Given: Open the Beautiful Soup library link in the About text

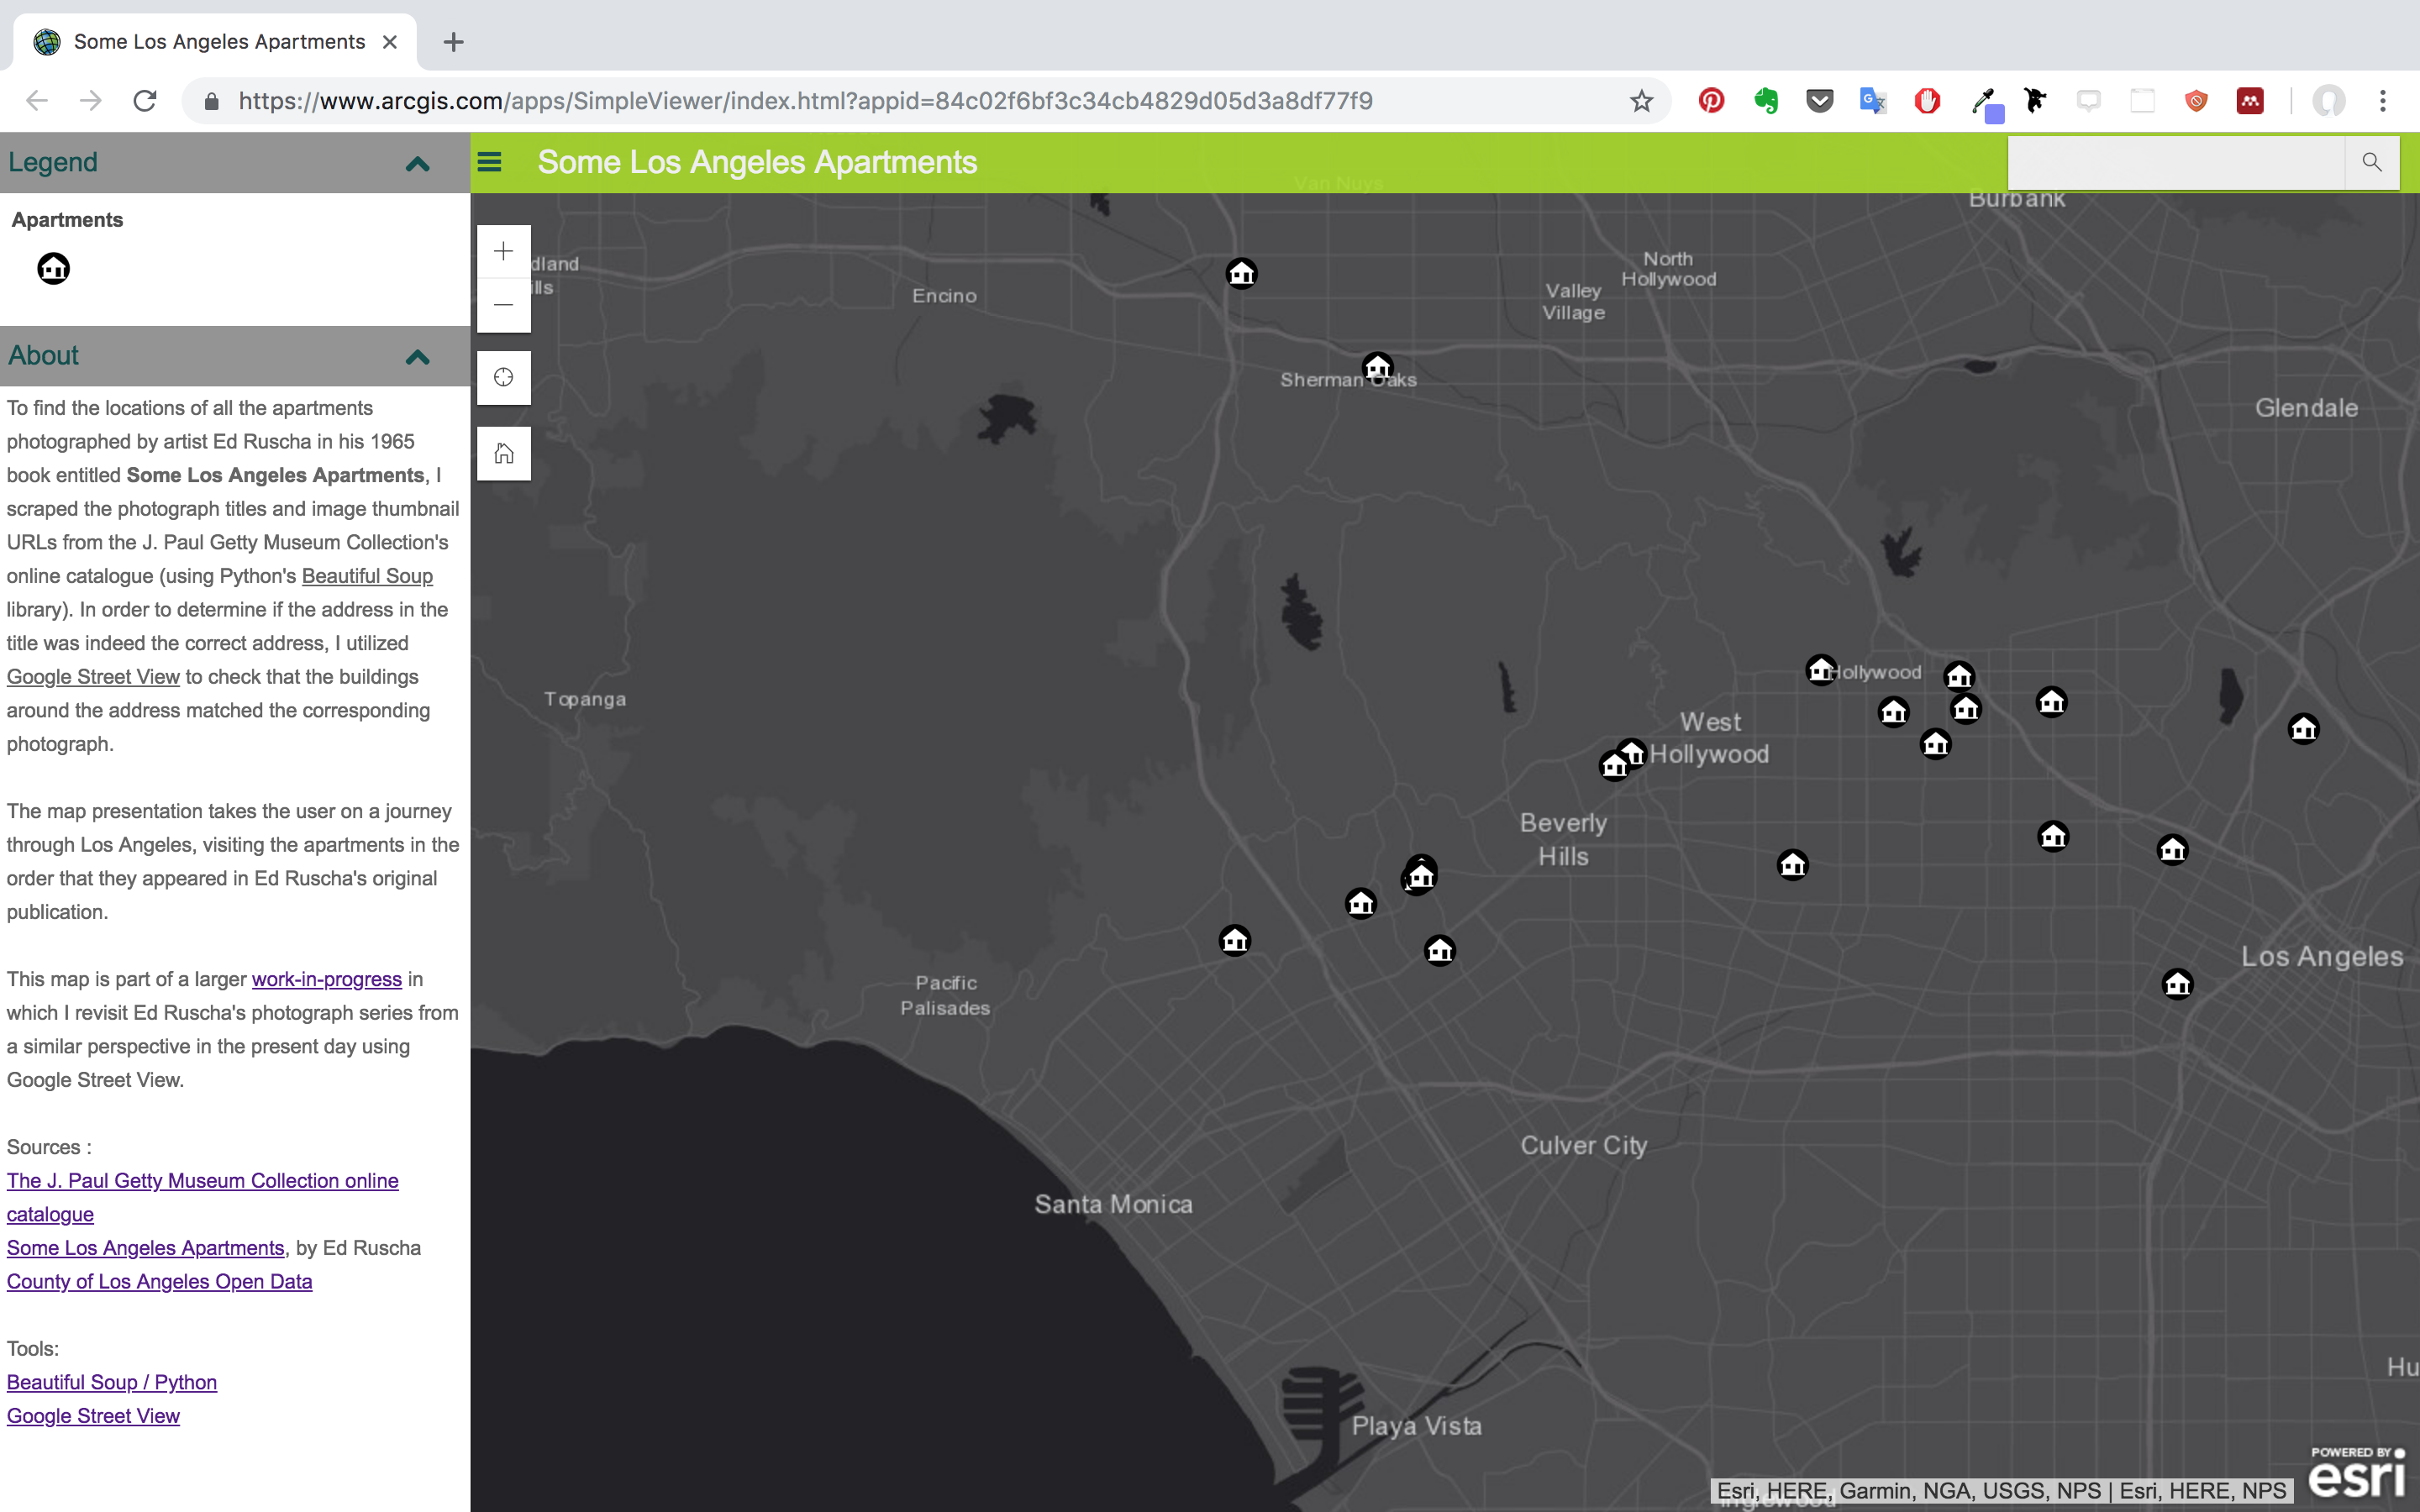Looking at the screenshot, I should [x=367, y=576].
